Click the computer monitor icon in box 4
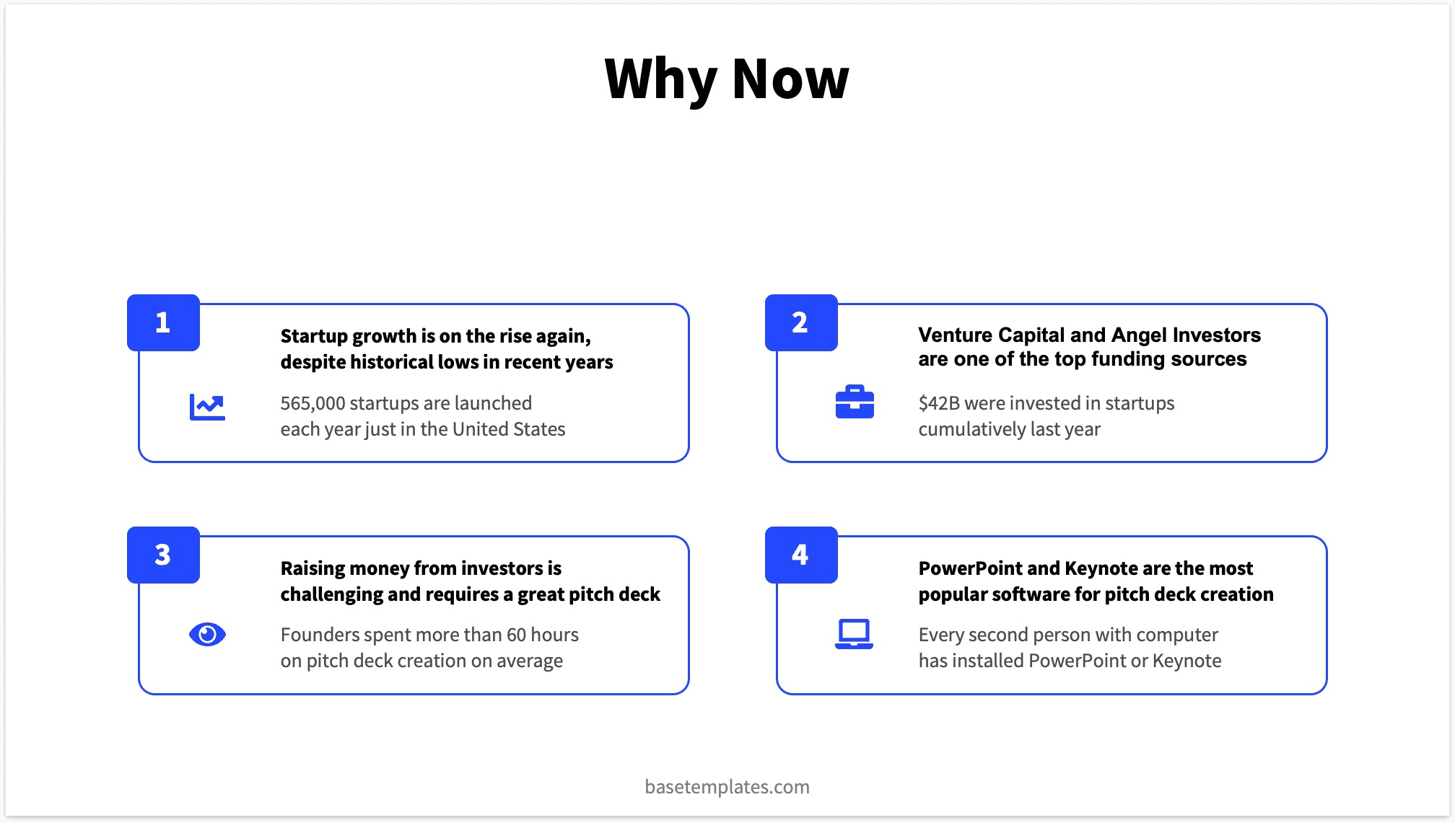The height and width of the screenshot is (823, 1455). click(855, 633)
